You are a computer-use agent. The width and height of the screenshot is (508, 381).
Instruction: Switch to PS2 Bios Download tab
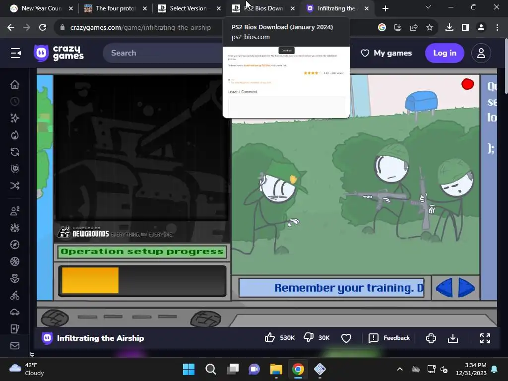coord(263,8)
